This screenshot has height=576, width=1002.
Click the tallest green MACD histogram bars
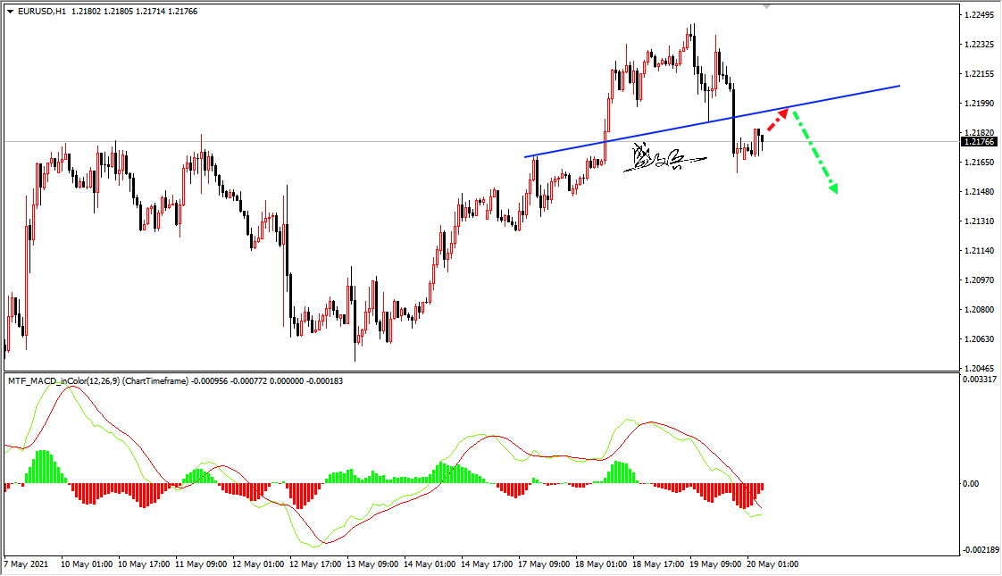click(42, 467)
